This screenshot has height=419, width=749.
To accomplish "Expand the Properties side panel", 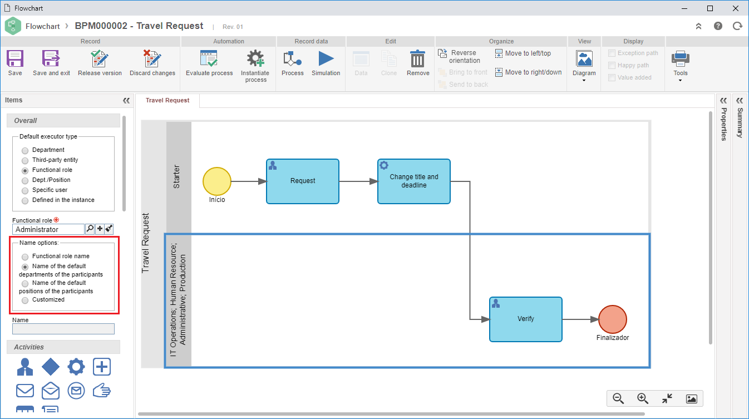I will coord(723,101).
